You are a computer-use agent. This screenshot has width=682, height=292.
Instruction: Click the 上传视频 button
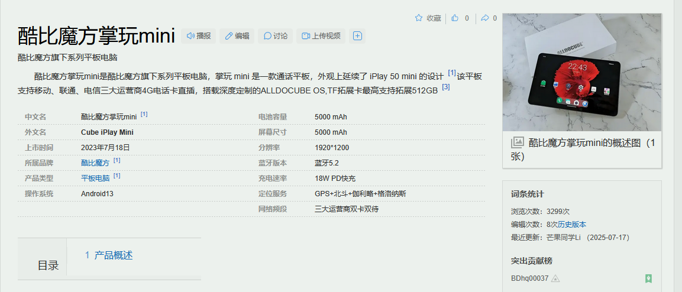click(321, 36)
